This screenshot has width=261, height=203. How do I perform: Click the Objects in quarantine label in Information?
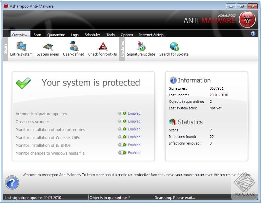(x=187, y=101)
